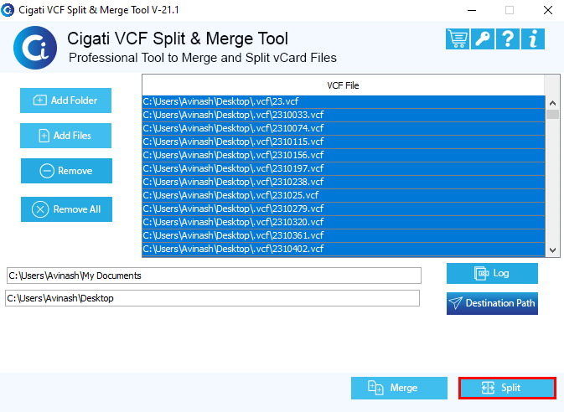Click the list scrollbar up arrow
The height and width of the screenshot is (412, 564).
click(x=553, y=103)
